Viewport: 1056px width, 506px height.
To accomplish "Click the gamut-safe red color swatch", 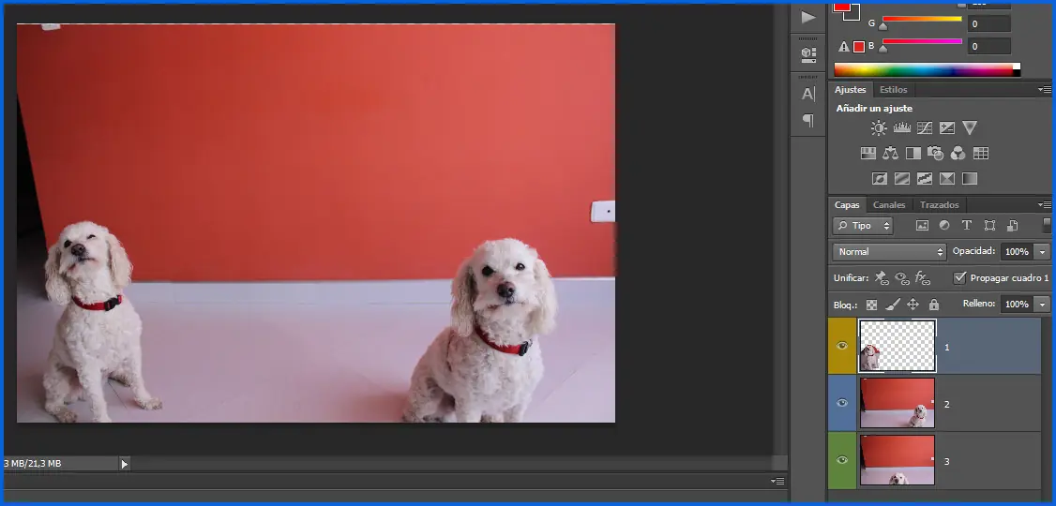I will tap(859, 47).
